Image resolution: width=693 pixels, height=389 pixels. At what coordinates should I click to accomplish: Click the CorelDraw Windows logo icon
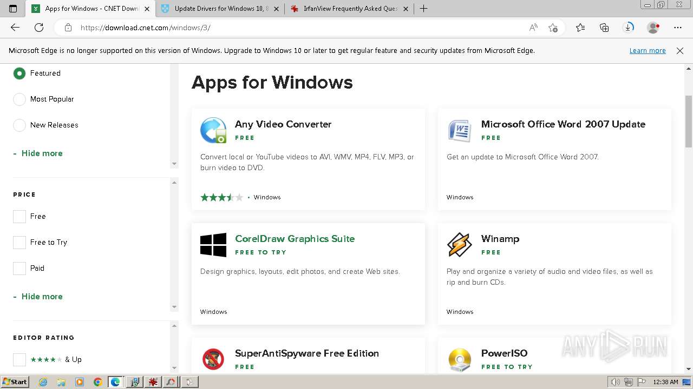(213, 245)
